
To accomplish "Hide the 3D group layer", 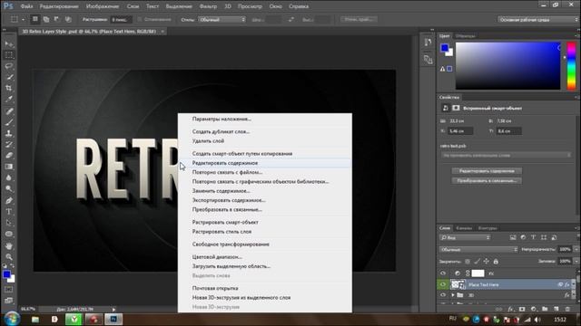I will 443,295.
